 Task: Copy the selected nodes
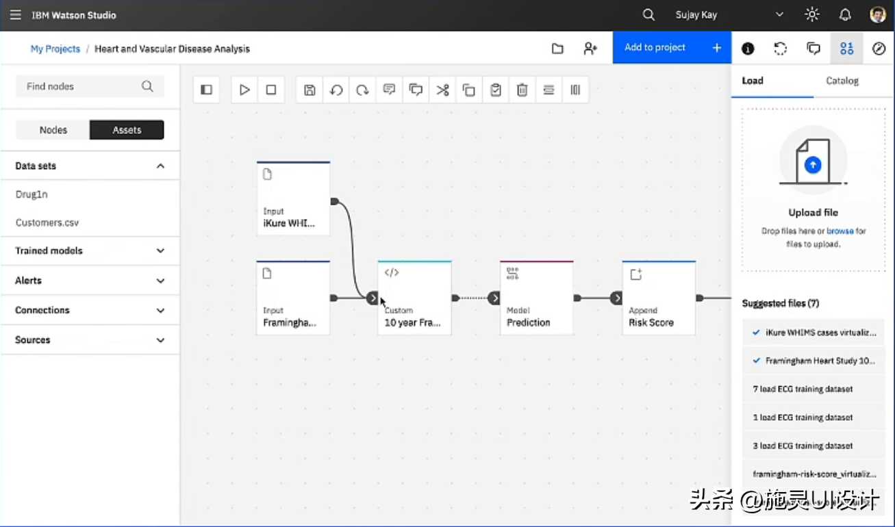coord(469,90)
